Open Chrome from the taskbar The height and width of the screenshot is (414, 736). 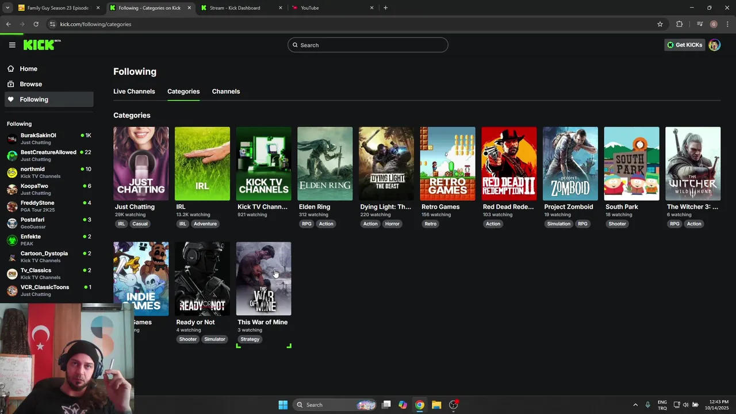[x=420, y=405]
